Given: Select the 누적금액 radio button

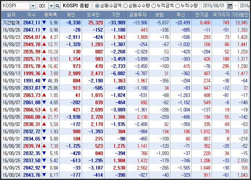Looking at the screenshot, I should point(153,6).
